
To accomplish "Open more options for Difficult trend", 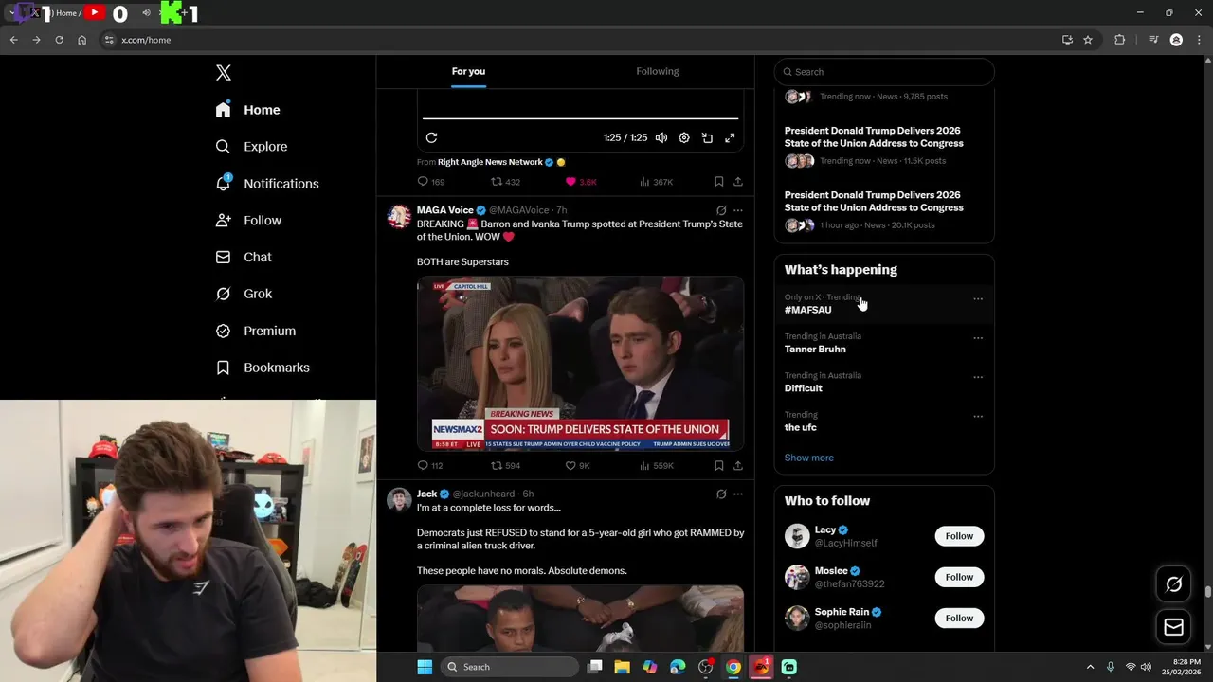I will (x=978, y=377).
